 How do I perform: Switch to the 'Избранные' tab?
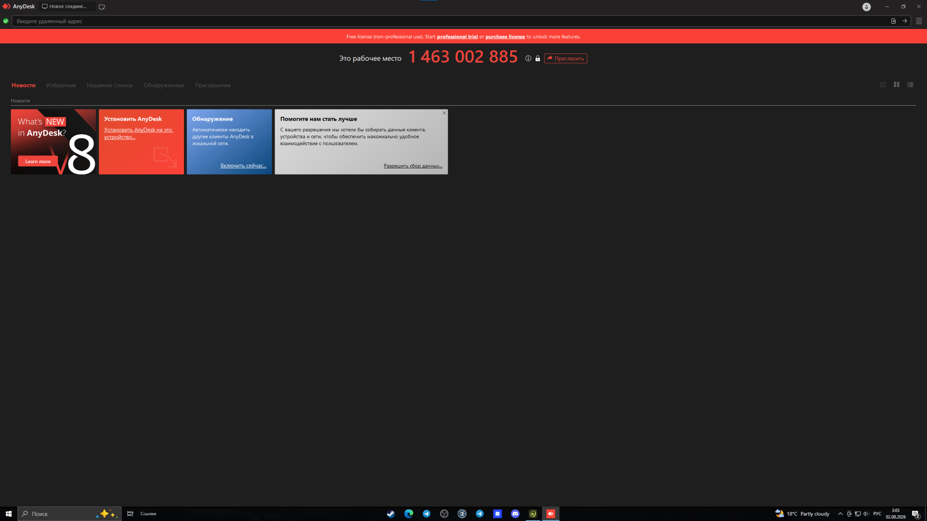click(x=61, y=85)
